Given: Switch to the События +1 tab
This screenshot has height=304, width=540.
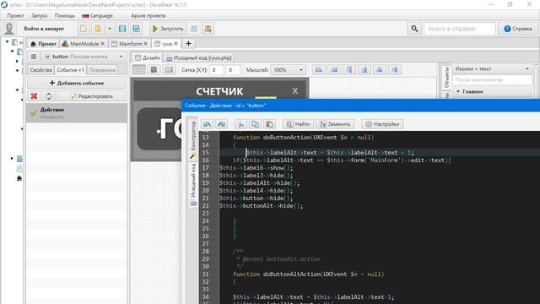Looking at the screenshot, I should [x=70, y=70].
